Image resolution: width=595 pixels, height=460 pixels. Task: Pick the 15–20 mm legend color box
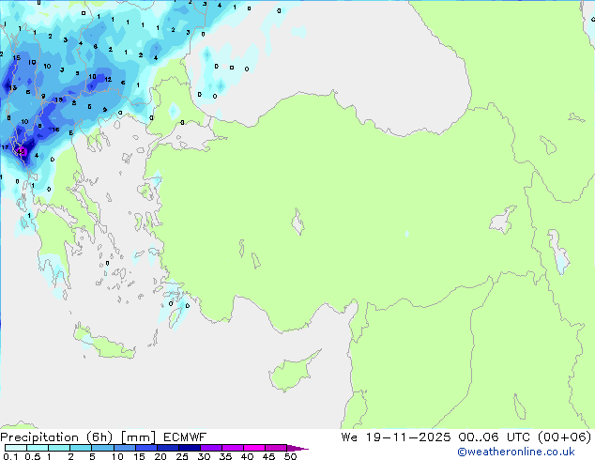[x=146, y=448]
